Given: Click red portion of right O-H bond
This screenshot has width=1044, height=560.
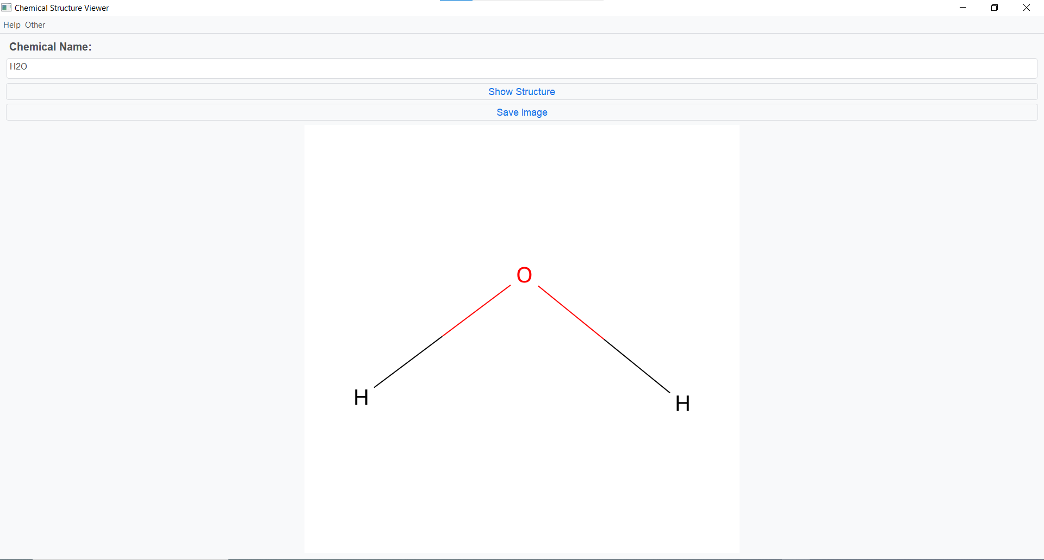Looking at the screenshot, I should [x=571, y=312].
